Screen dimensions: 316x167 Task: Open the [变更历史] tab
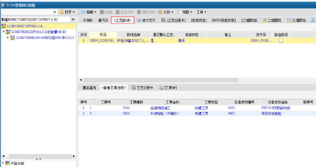199,20
